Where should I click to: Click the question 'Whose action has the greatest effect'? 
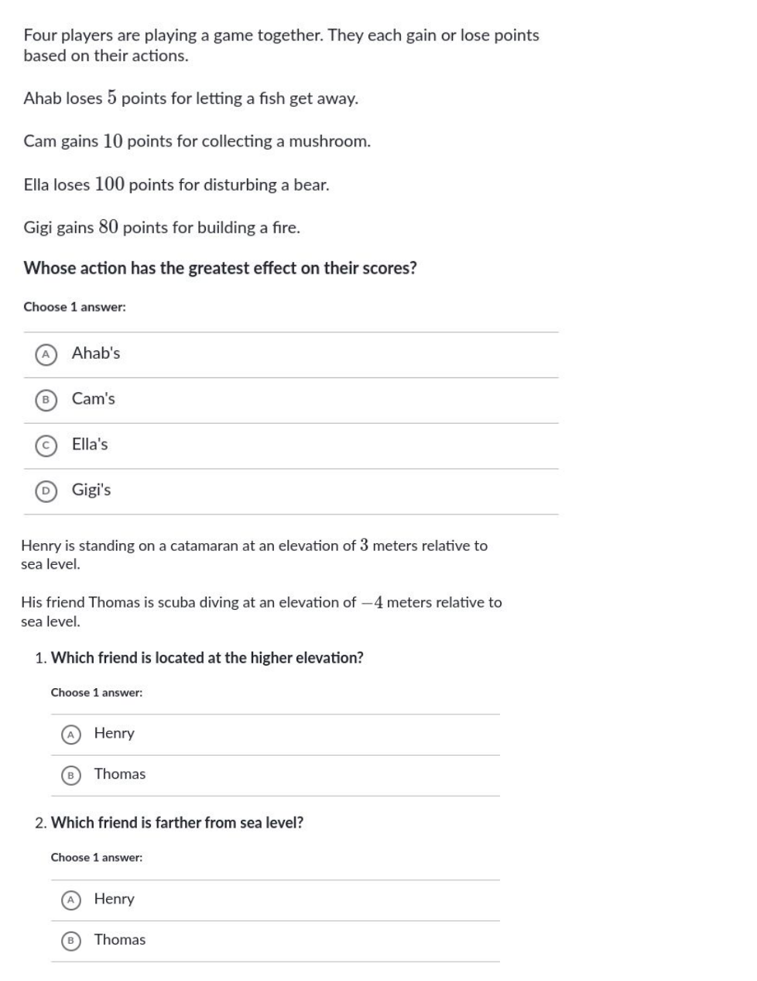click(x=220, y=268)
